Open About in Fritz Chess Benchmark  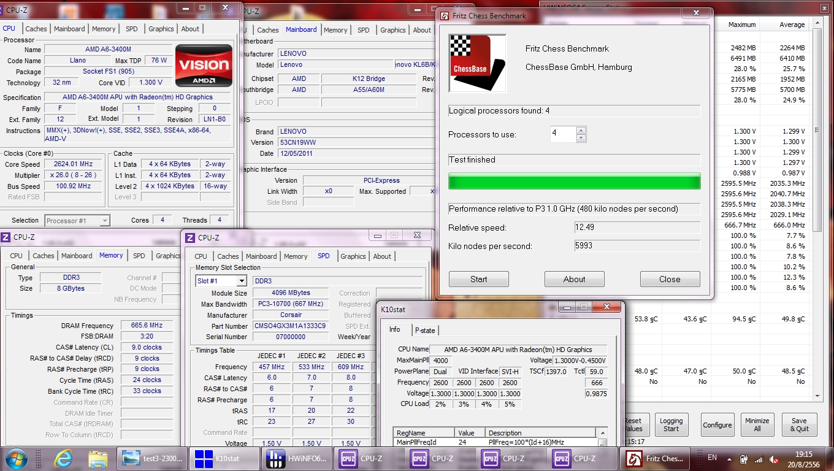coord(575,279)
